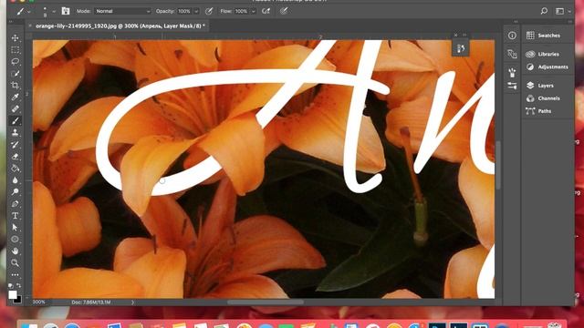Open the Flow slider dropdown arrow

pos(254,12)
